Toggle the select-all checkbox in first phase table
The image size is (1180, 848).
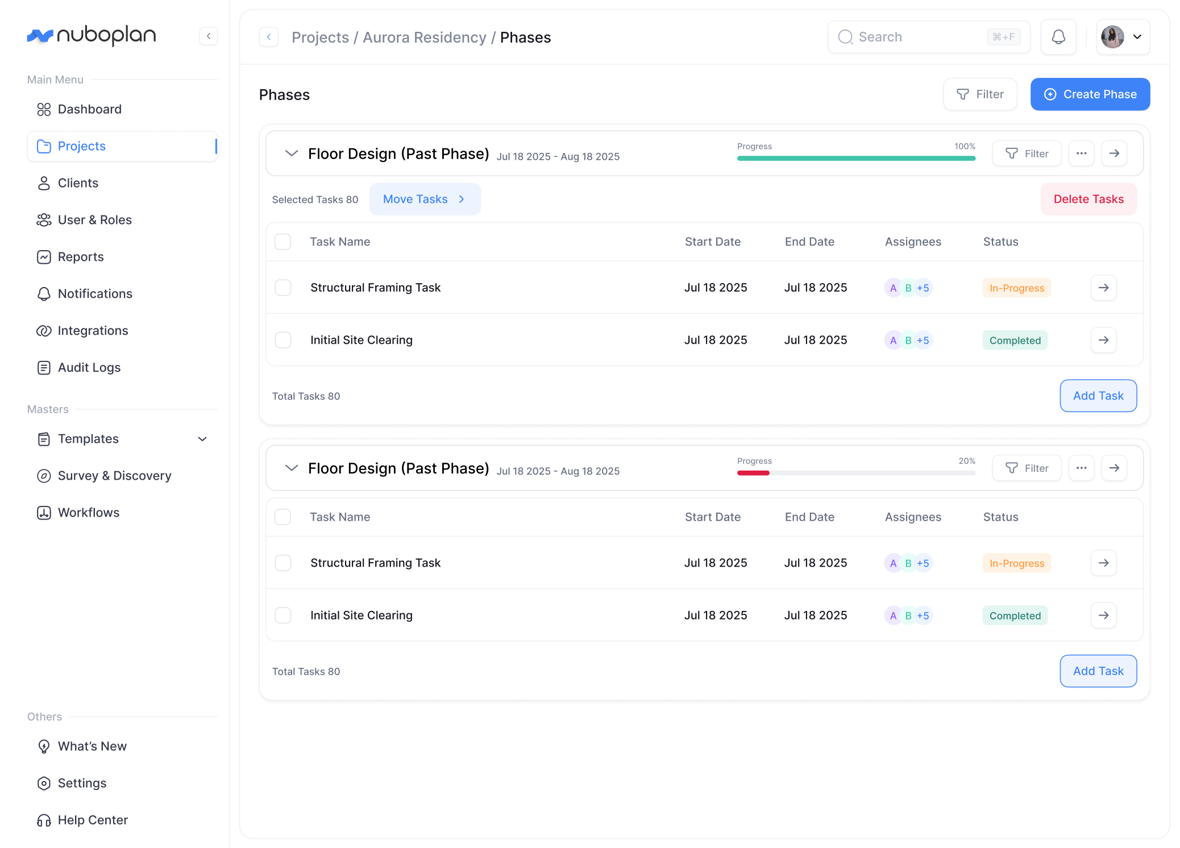[x=283, y=242]
